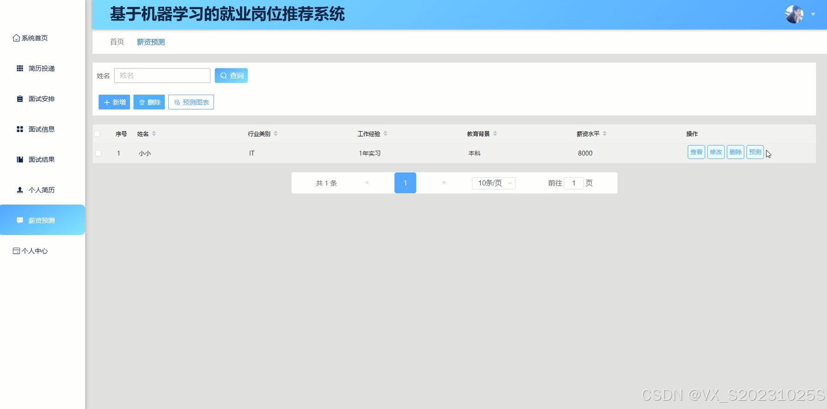Screen dimensions: 827x409
Task: Go to next page arrow
Action: point(444,183)
